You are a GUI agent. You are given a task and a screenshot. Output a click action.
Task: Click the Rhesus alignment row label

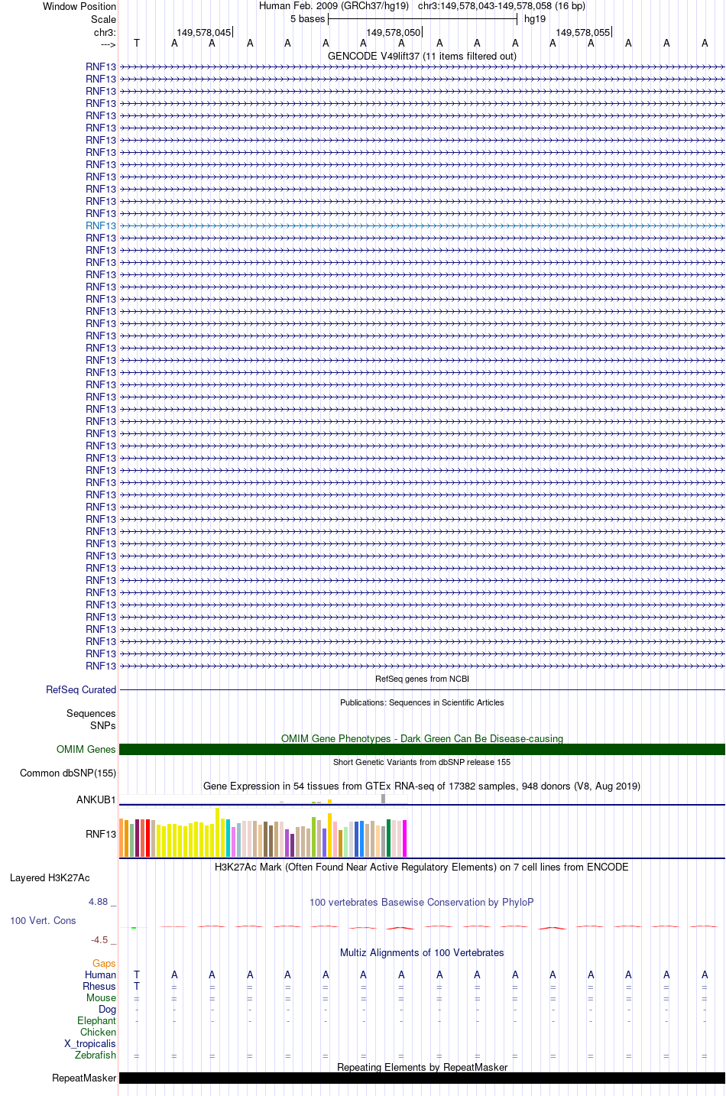point(99,986)
